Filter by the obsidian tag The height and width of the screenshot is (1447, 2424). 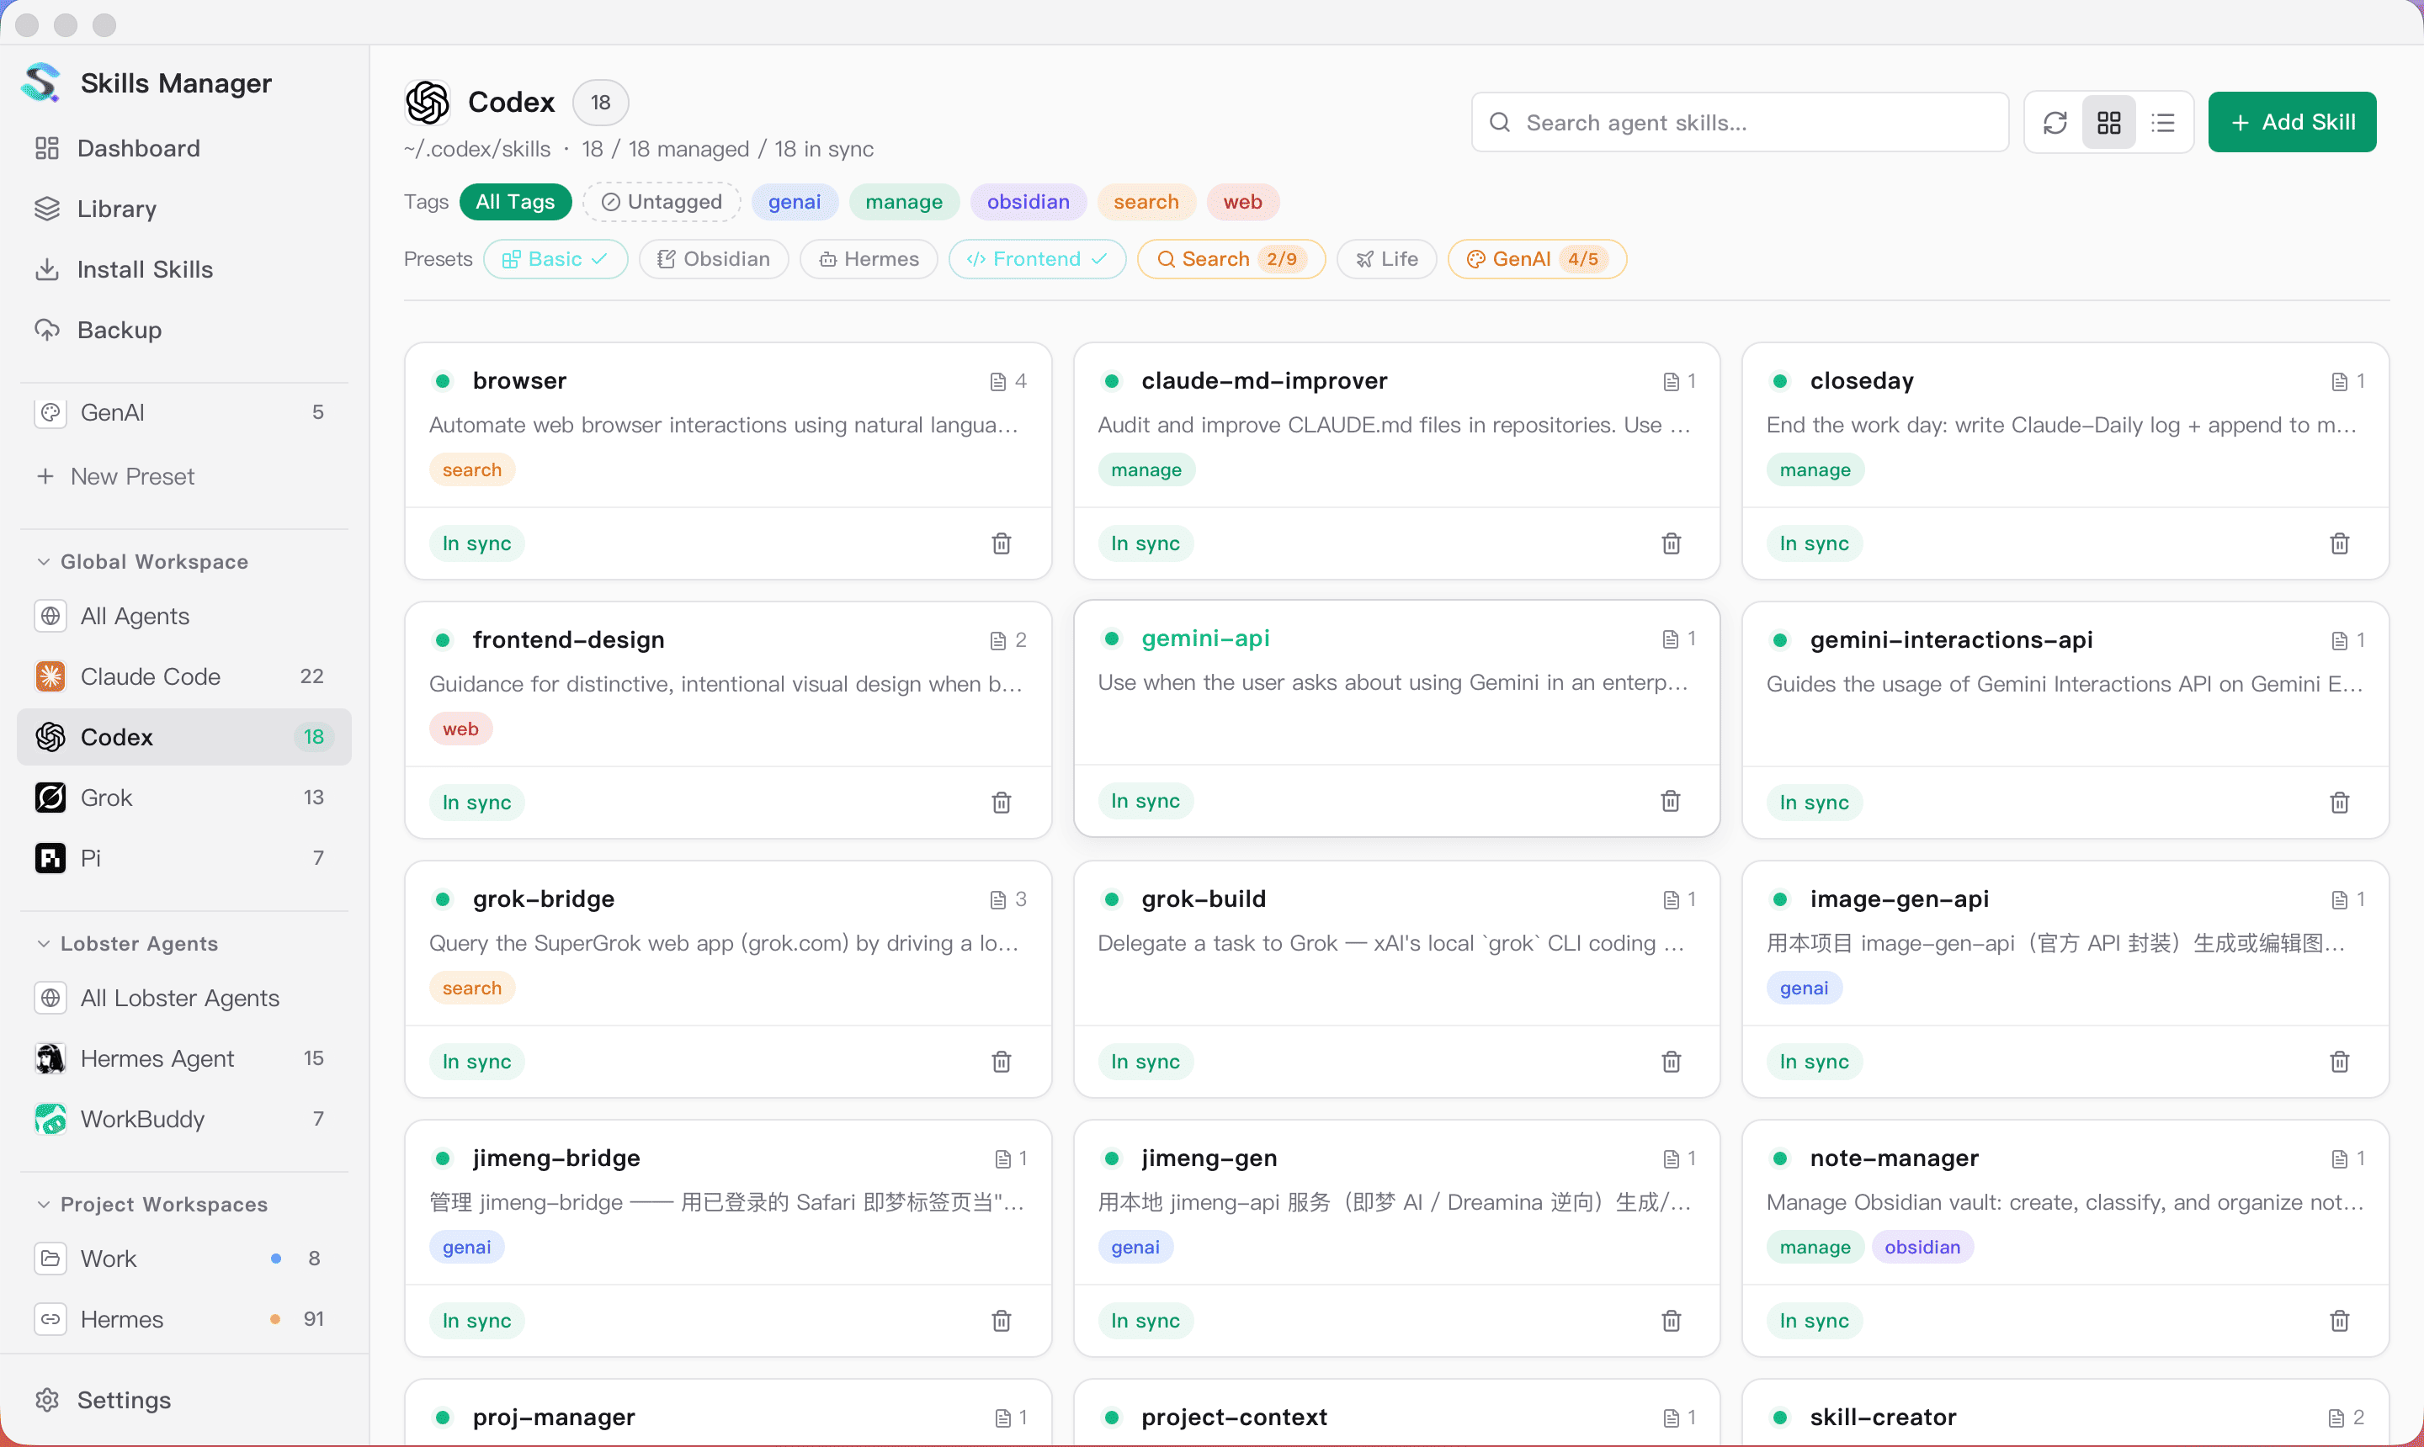click(x=1029, y=202)
